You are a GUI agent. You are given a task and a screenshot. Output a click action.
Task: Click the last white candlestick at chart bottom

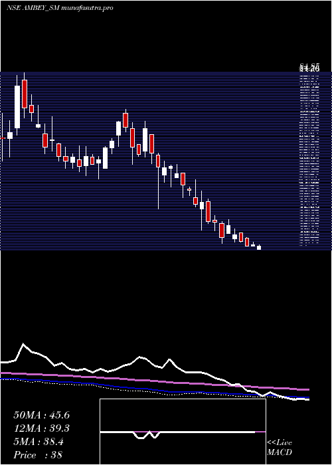259,247
